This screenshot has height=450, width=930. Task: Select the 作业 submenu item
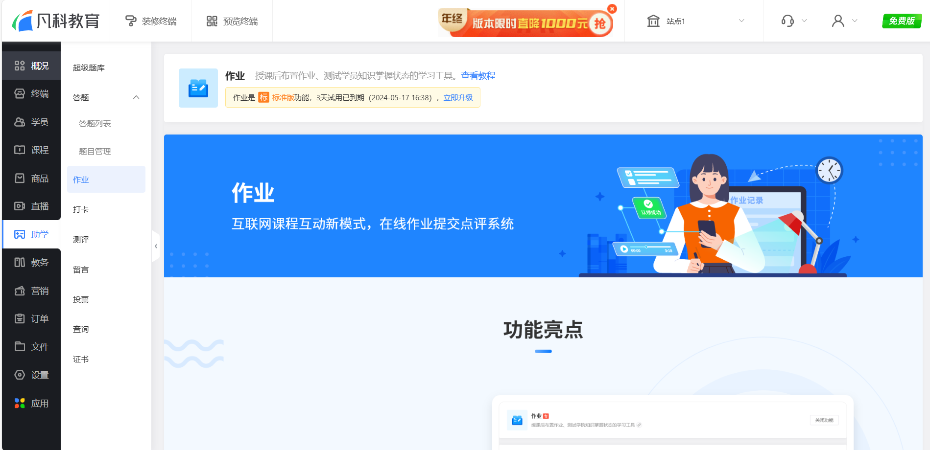(106, 180)
